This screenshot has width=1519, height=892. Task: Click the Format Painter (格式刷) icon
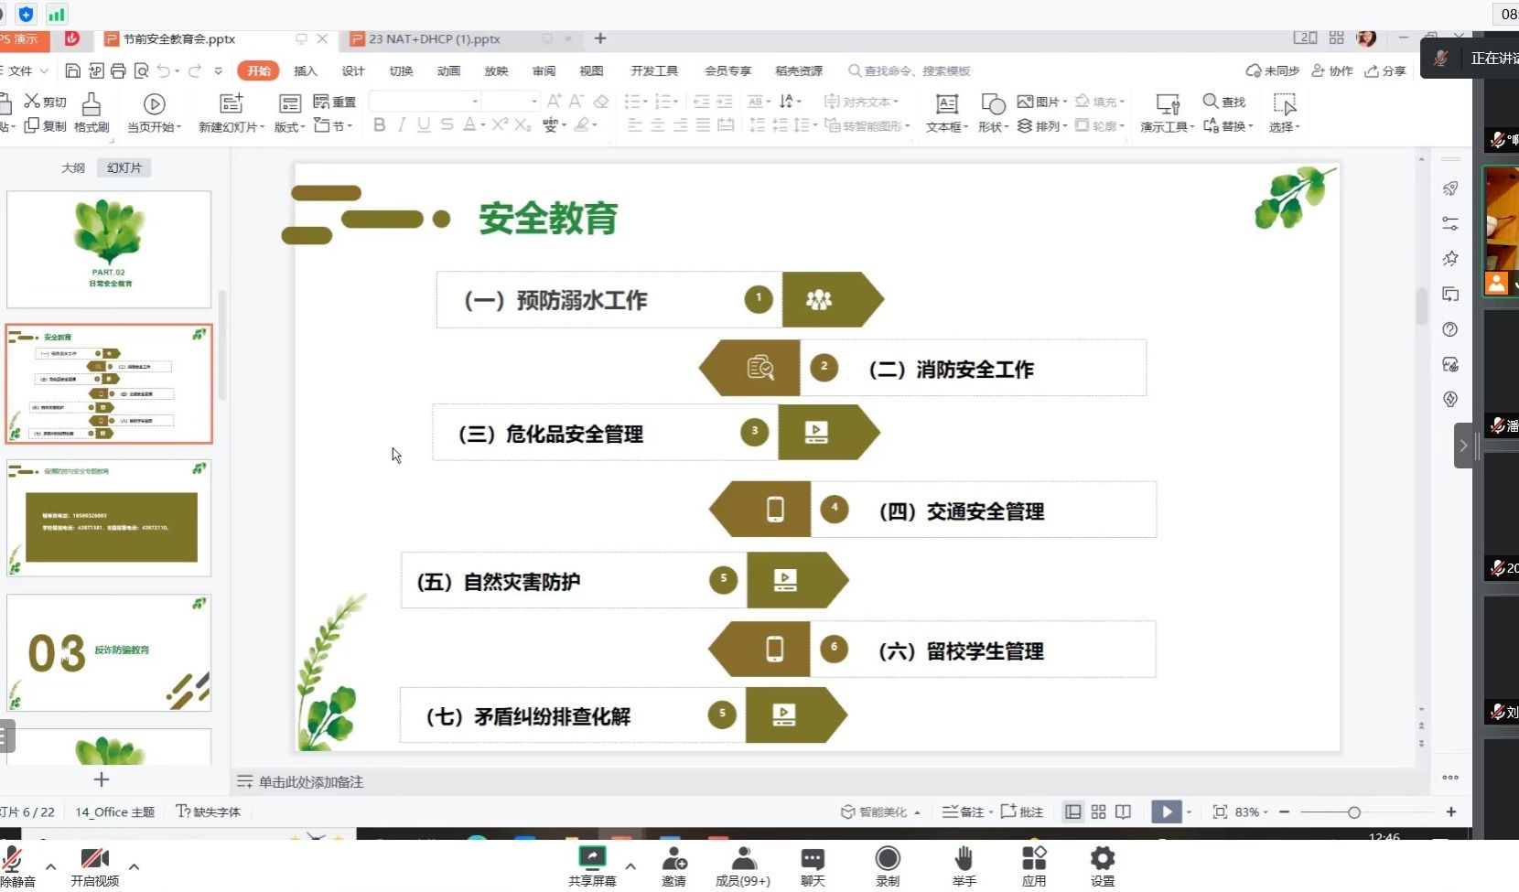(x=92, y=105)
